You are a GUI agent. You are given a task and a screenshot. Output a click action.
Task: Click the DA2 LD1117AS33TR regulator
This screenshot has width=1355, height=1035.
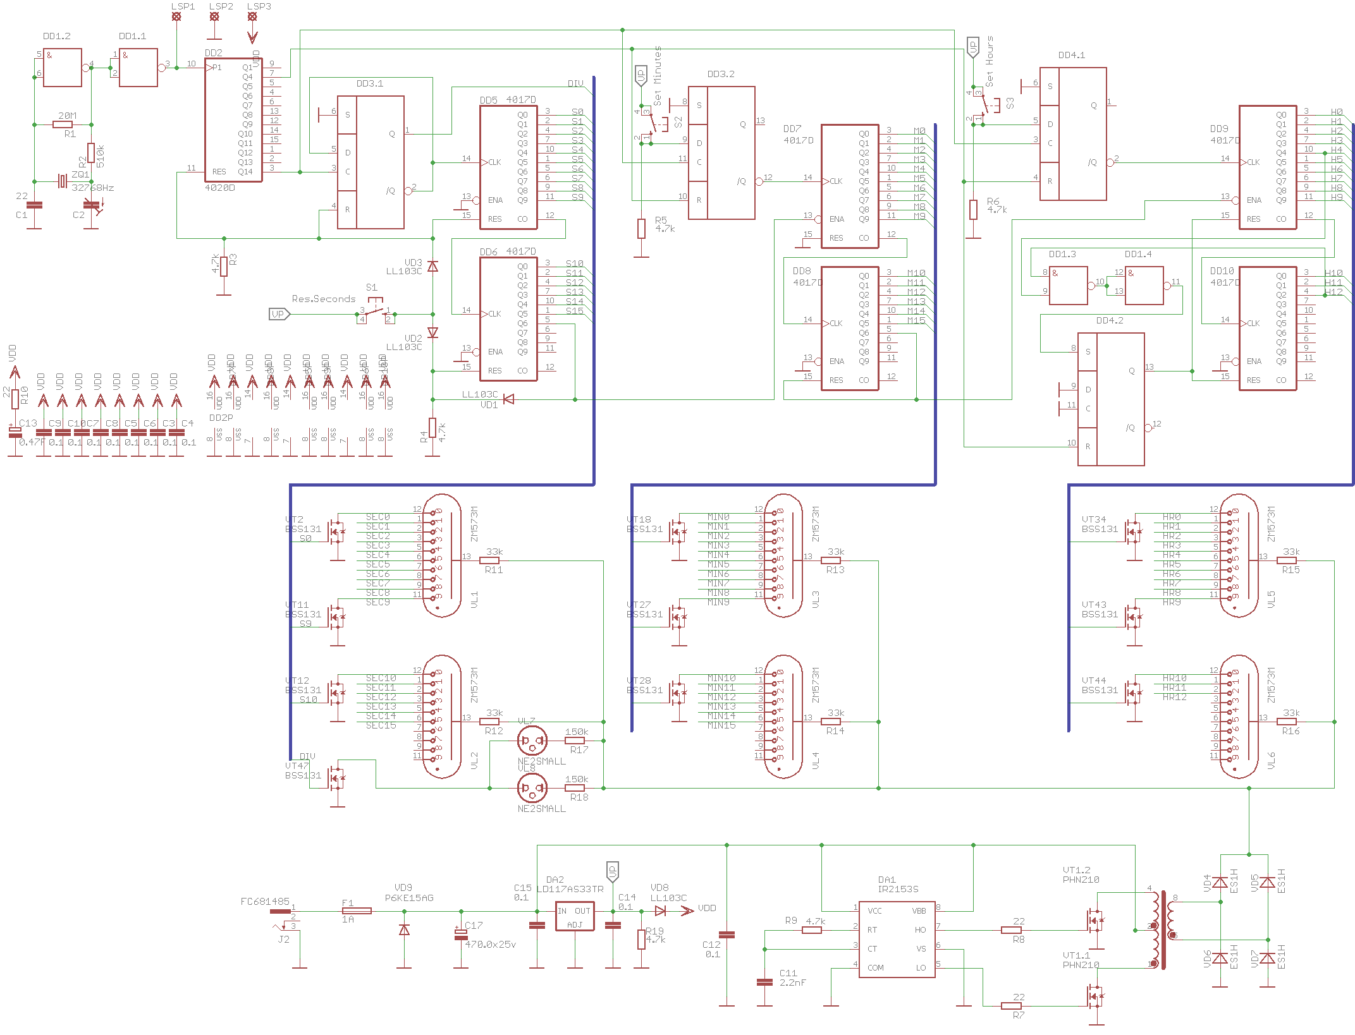[x=575, y=916]
